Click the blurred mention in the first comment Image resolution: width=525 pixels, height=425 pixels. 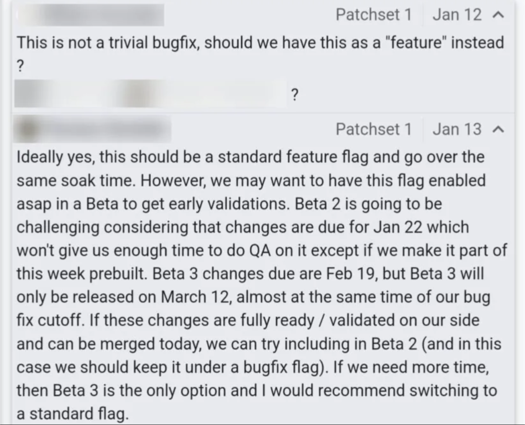coord(146,95)
